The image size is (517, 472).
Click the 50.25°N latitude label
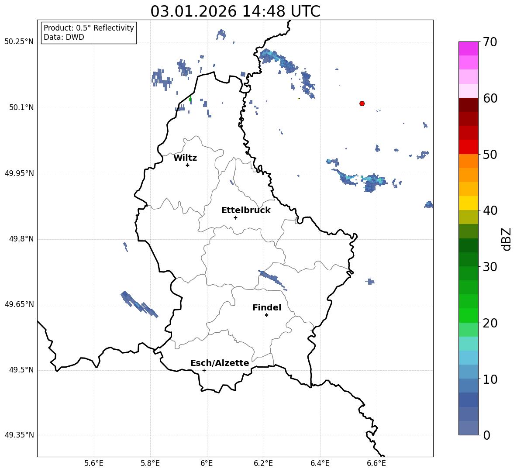[x=19, y=42]
